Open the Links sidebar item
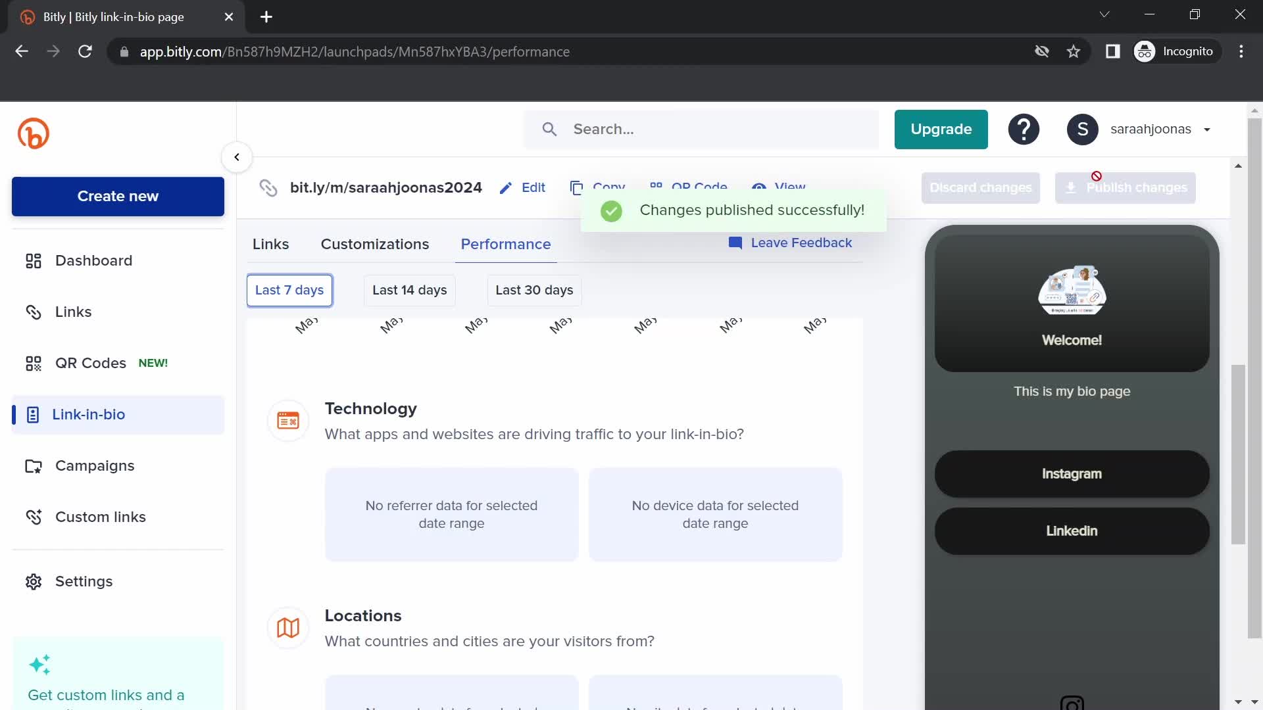This screenshot has width=1263, height=710. click(x=118, y=312)
